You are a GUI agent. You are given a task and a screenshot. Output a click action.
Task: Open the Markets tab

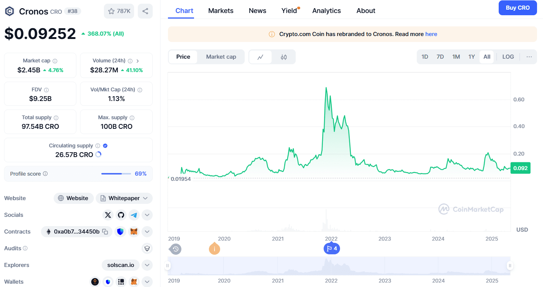click(221, 11)
